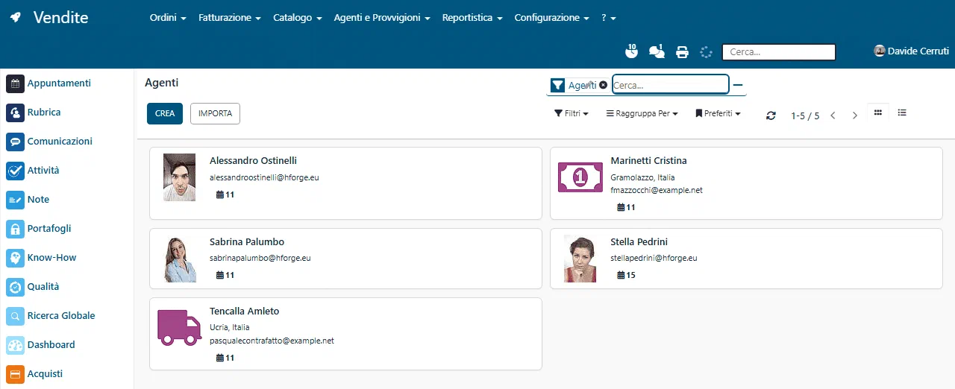Expand the Preferiti dropdown
This screenshot has width=955, height=389.
[718, 114]
